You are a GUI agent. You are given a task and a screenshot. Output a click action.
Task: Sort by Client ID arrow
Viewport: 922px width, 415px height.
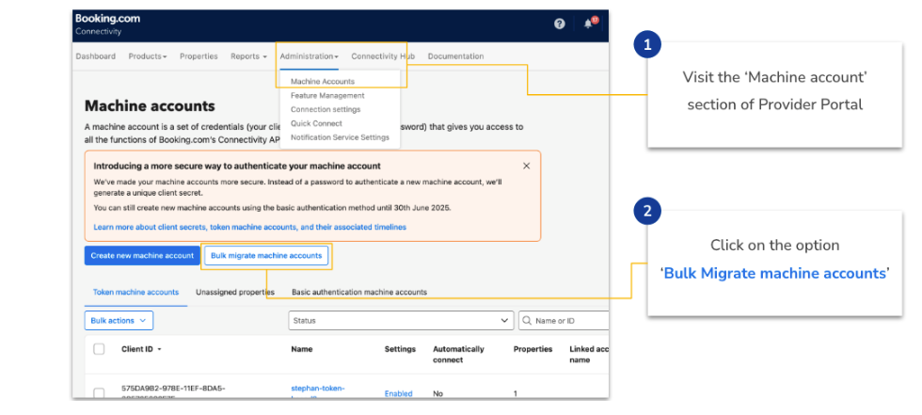pyautogui.click(x=159, y=349)
